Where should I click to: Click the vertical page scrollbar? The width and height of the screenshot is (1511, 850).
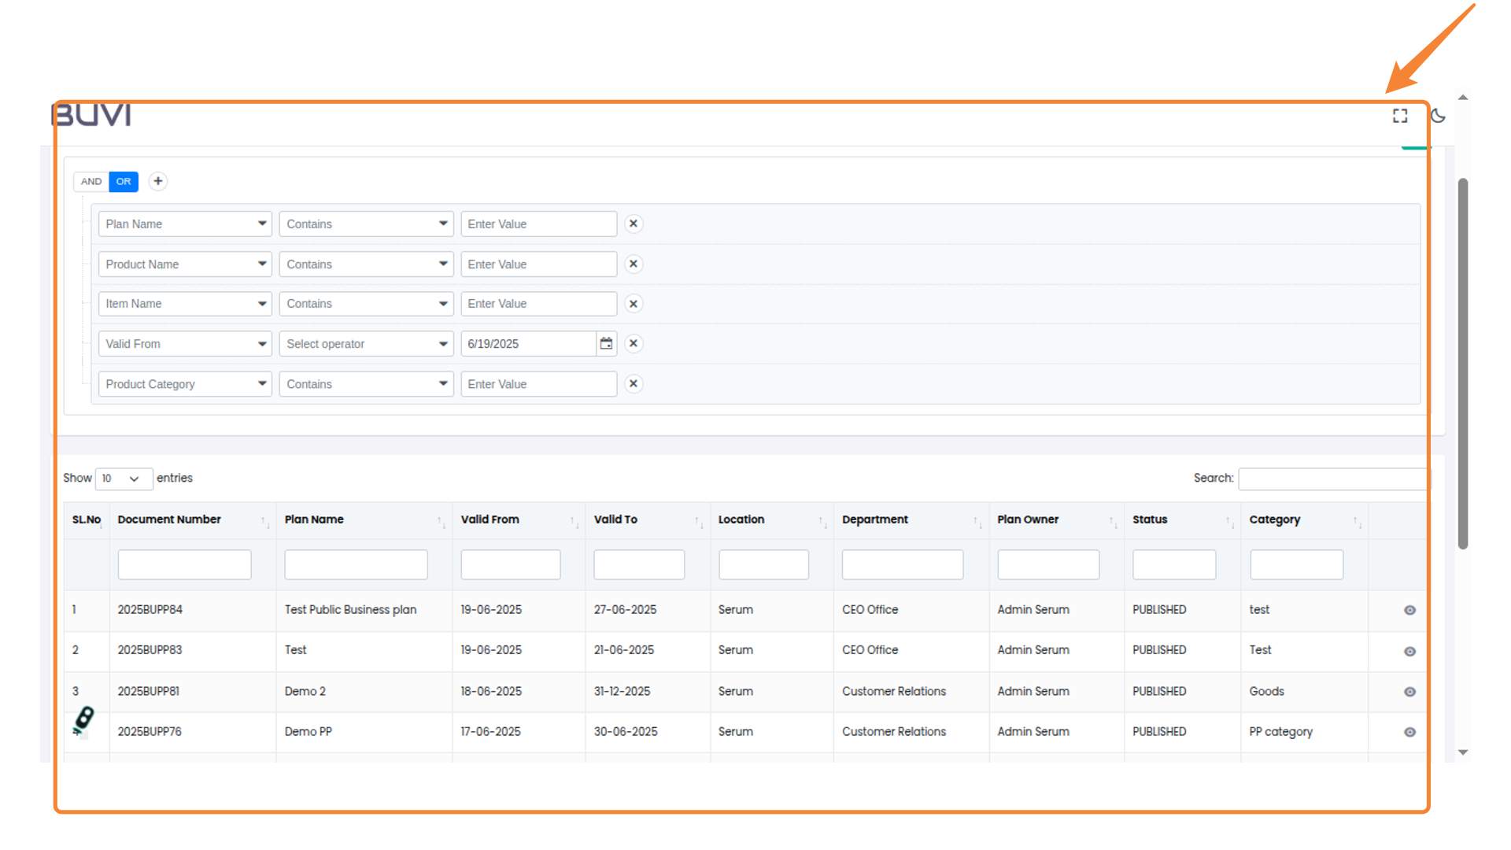pyautogui.click(x=1462, y=362)
